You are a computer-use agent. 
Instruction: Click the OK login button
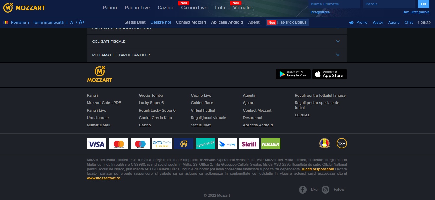coord(424,4)
